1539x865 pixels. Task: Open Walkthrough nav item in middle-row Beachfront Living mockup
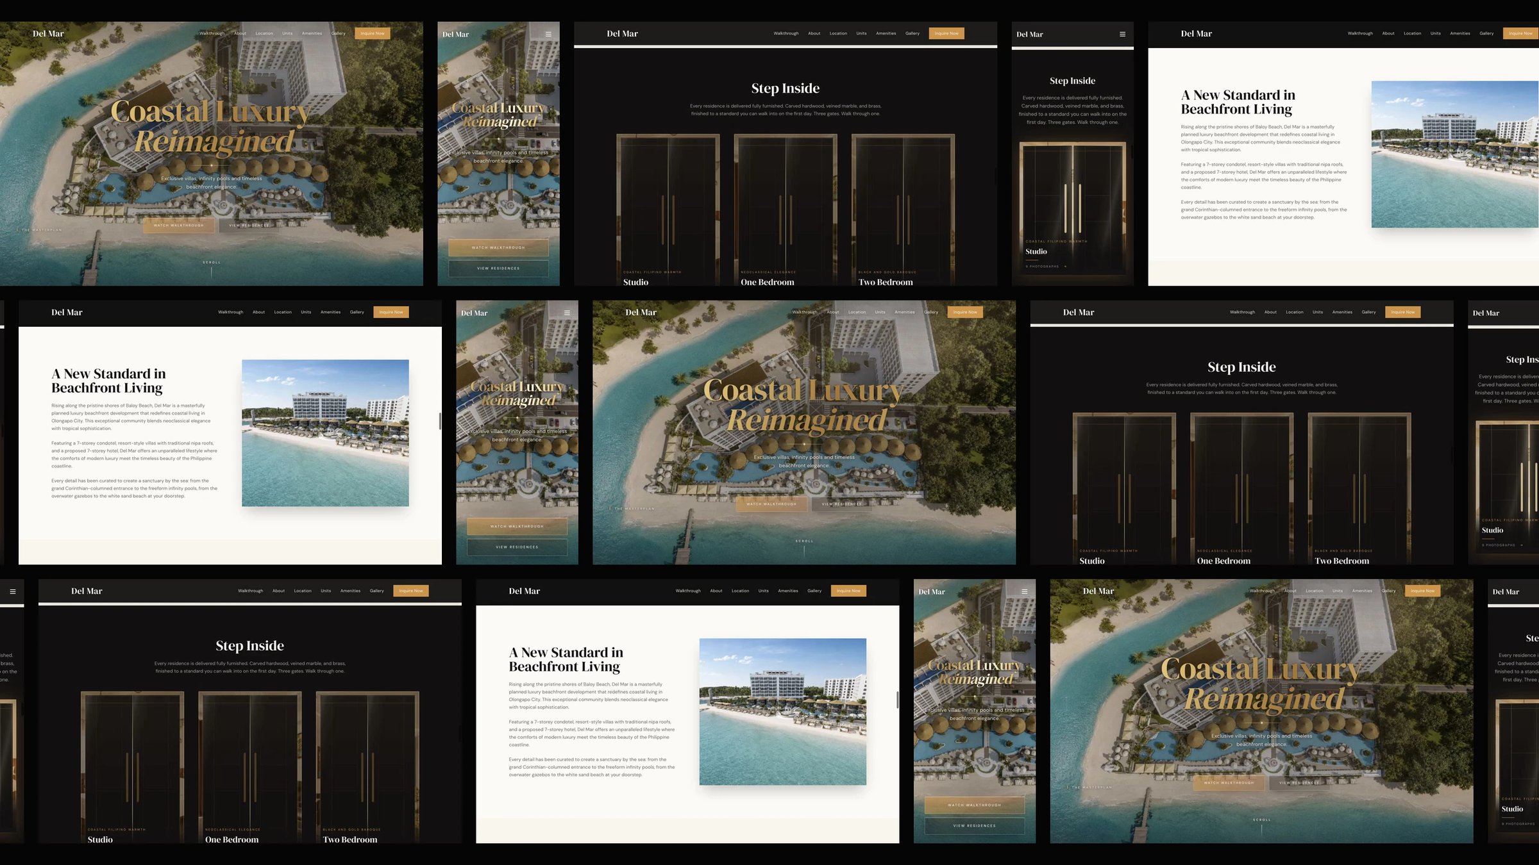pos(230,312)
